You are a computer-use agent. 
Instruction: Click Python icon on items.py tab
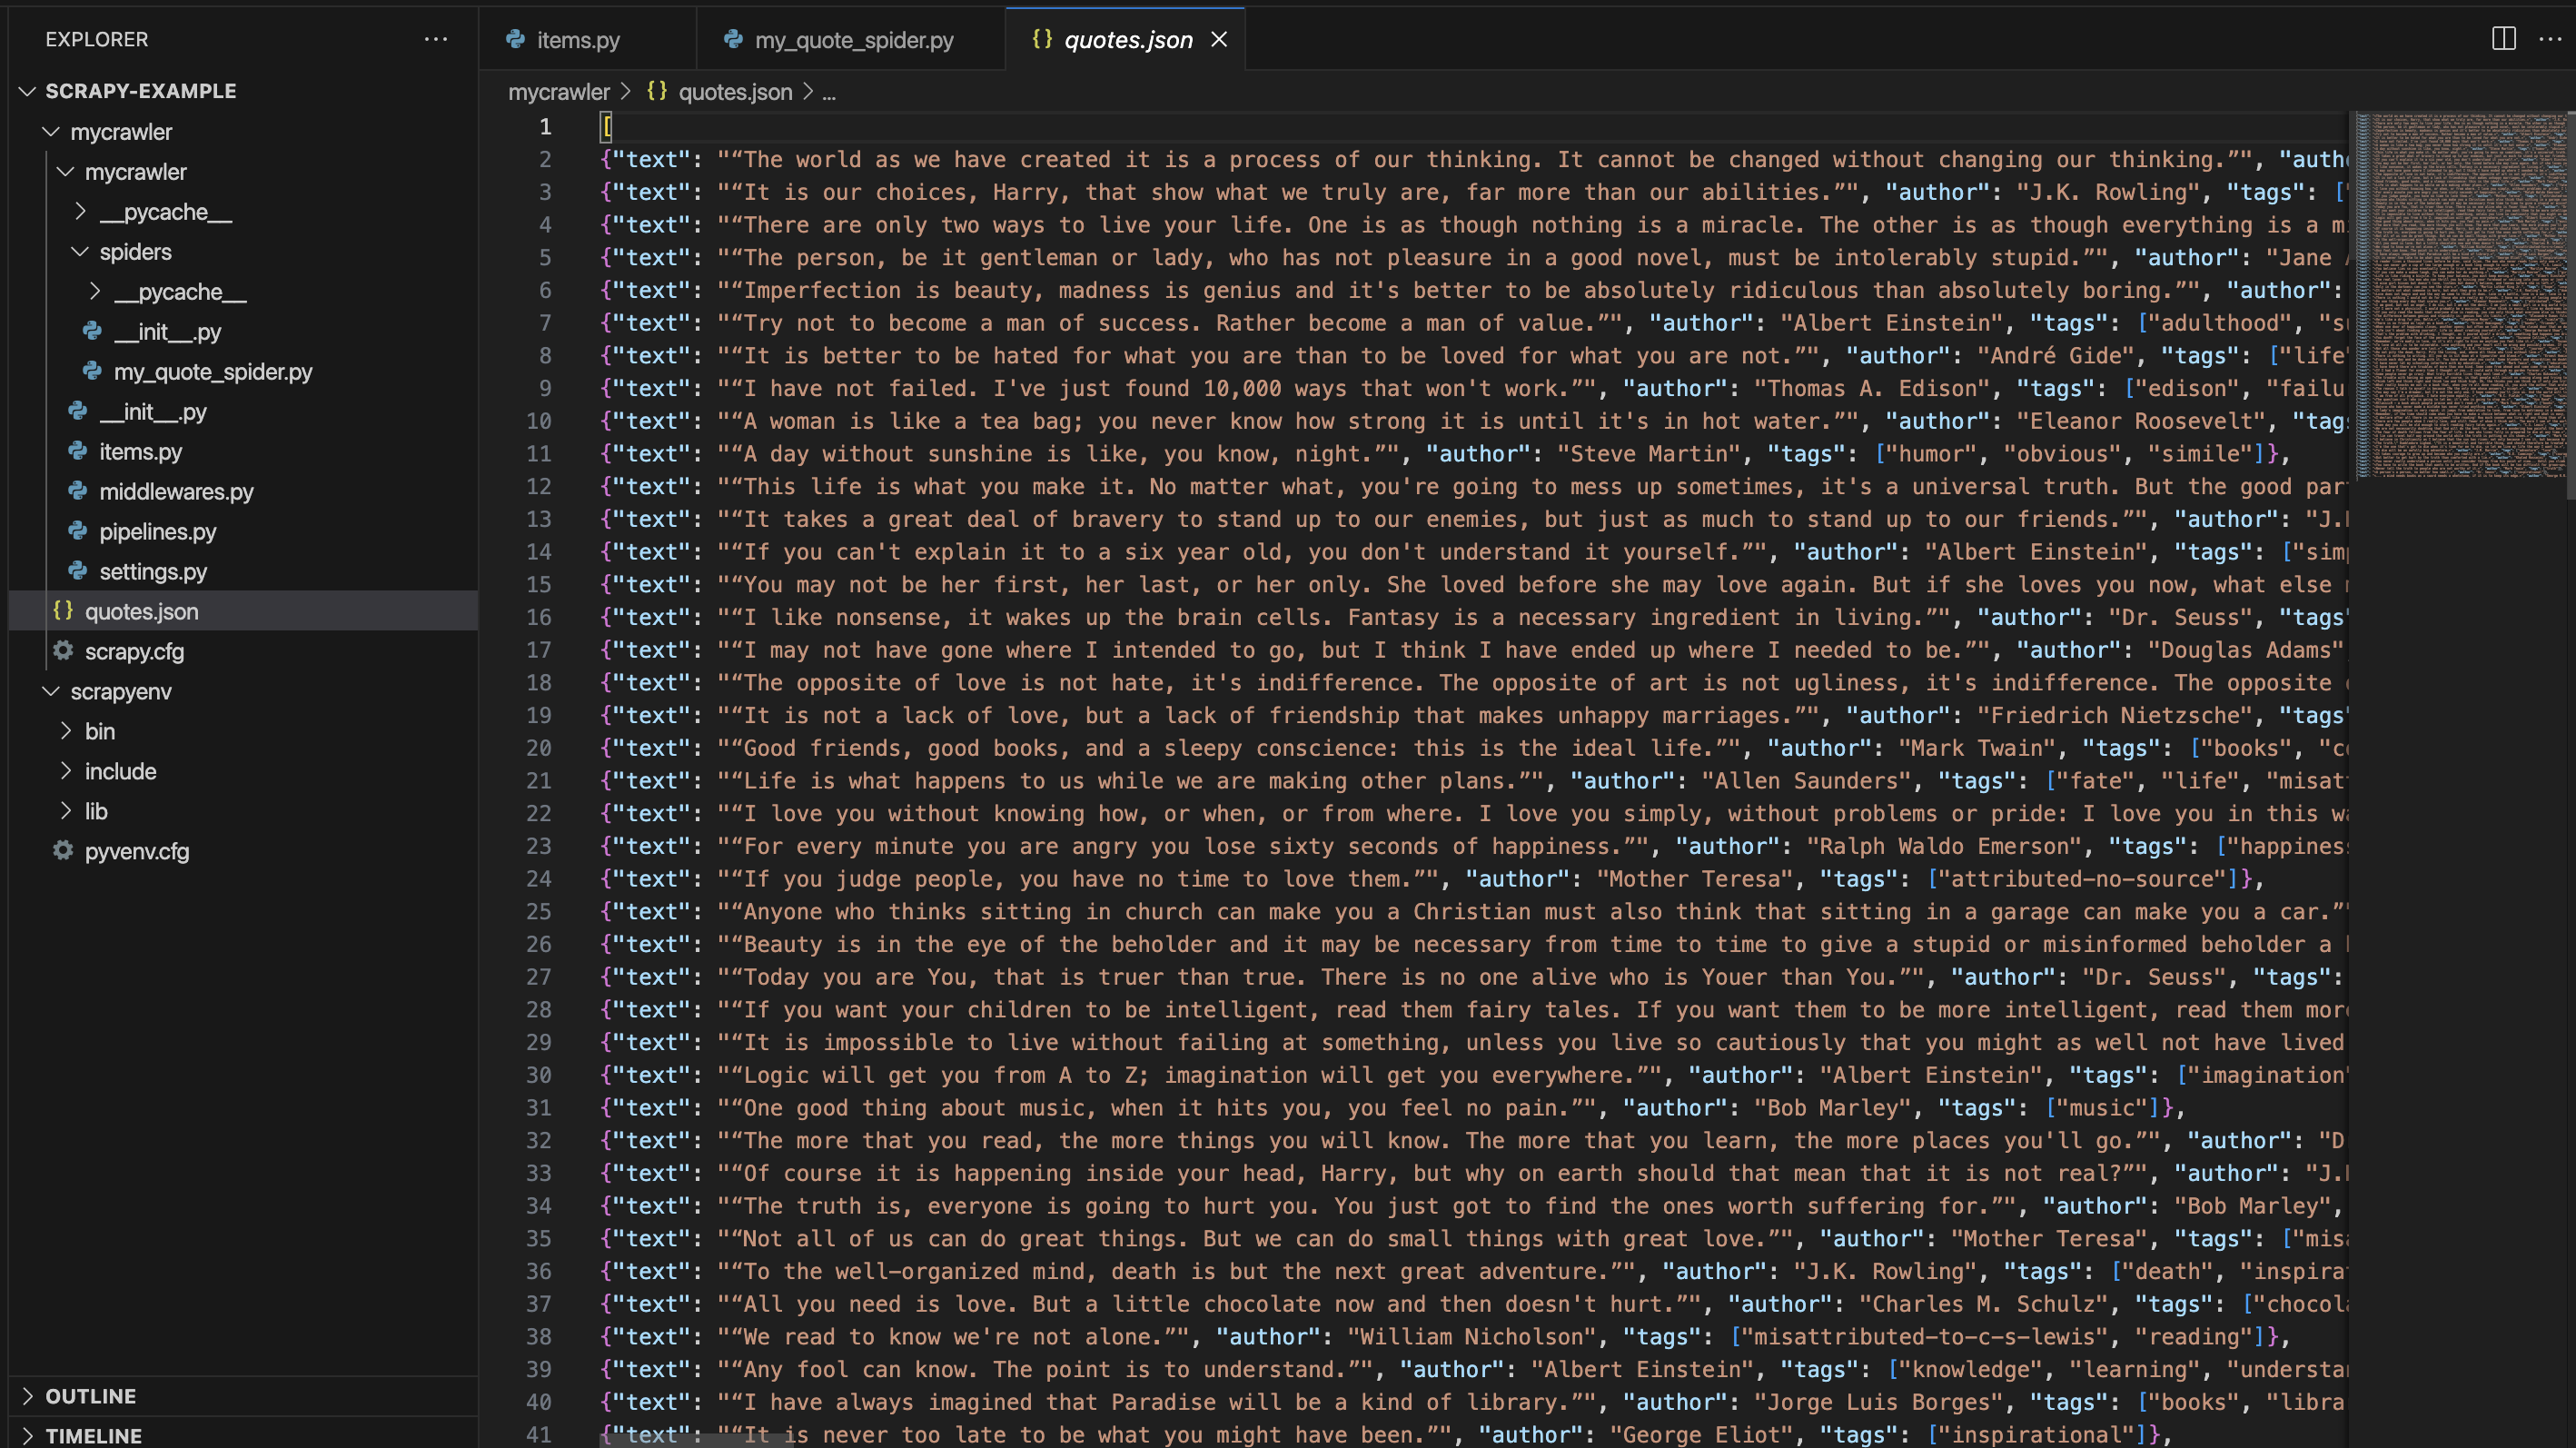(515, 39)
